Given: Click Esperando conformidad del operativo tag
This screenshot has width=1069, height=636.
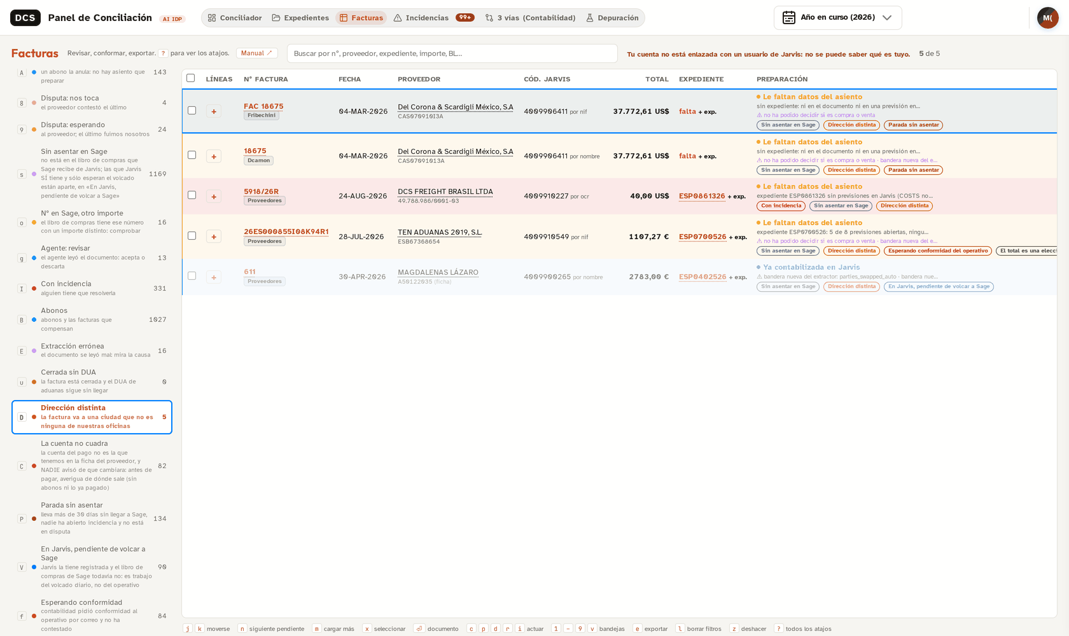Looking at the screenshot, I should (938, 251).
